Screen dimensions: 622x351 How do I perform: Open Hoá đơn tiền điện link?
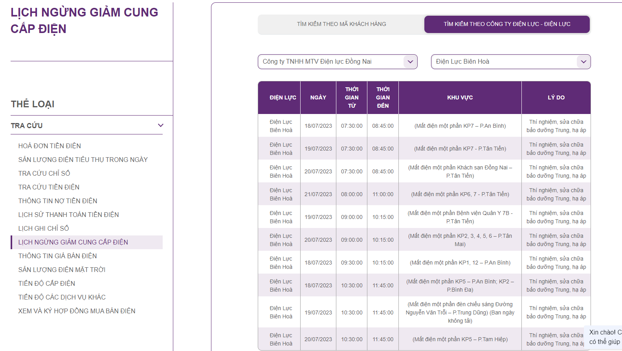point(50,146)
